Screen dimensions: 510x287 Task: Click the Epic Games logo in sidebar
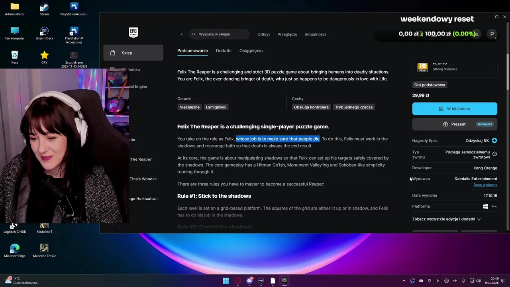133,33
